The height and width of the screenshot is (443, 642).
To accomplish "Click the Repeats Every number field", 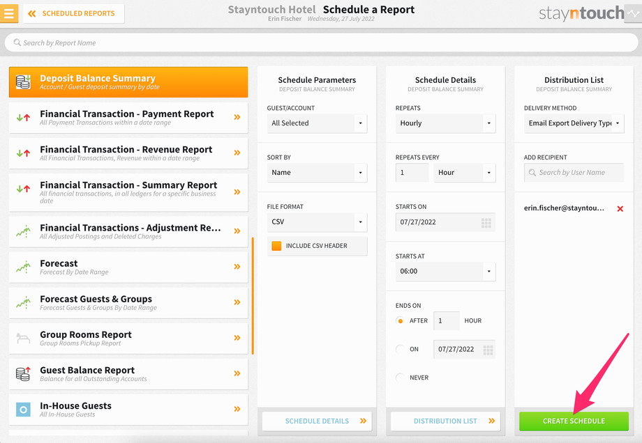I will [x=412, y=173].
